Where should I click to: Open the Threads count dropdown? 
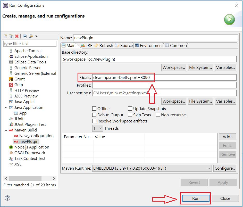click(x=97, y=128)
